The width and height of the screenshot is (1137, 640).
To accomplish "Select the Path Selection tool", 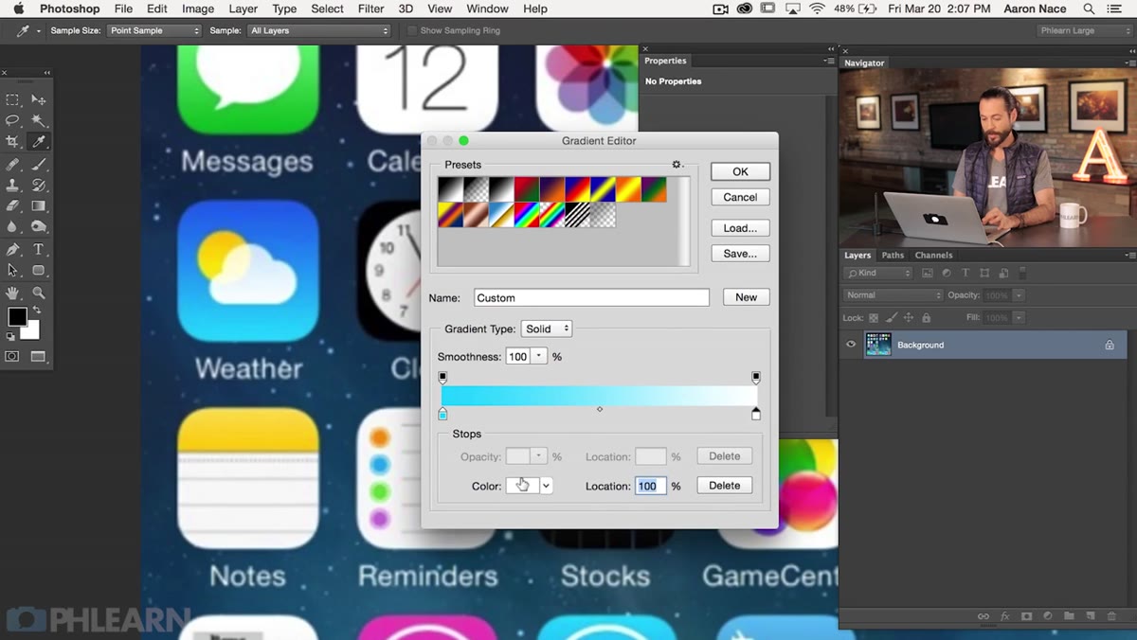I will coord(12,270).
